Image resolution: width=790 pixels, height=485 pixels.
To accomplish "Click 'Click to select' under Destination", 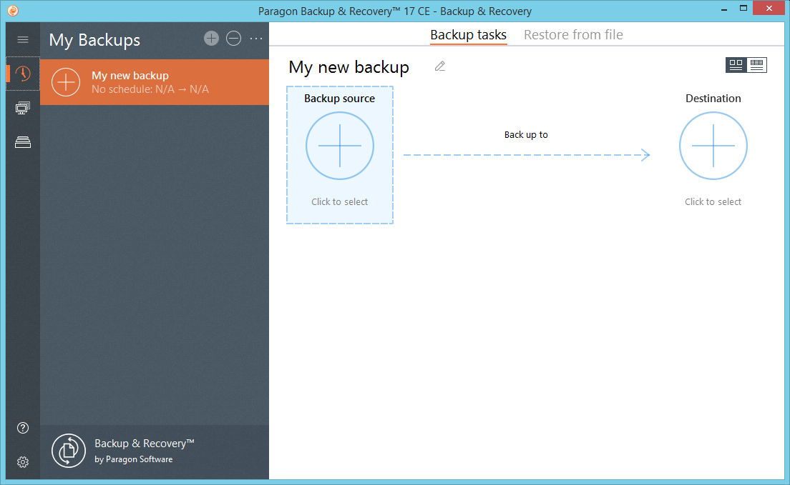I will pos(713,201).
